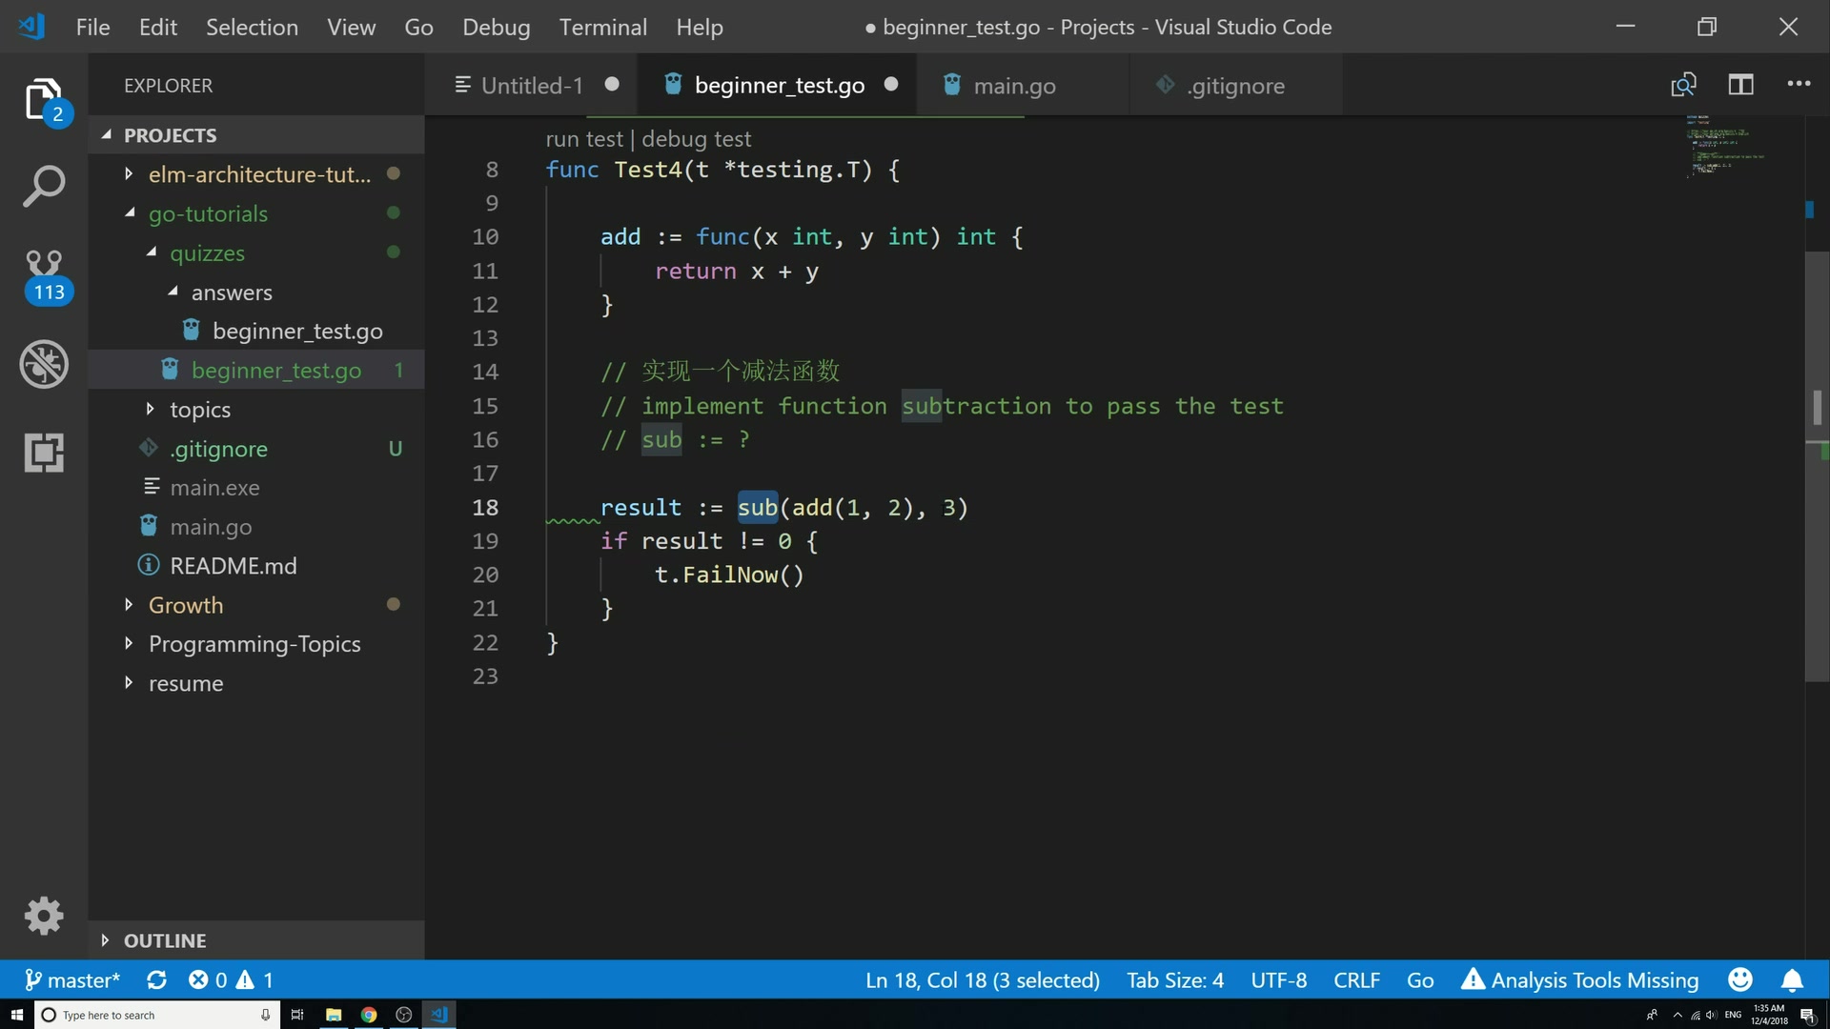
Task: Click the split editor icon in toolbar
Action: (x=1740, y=84)
